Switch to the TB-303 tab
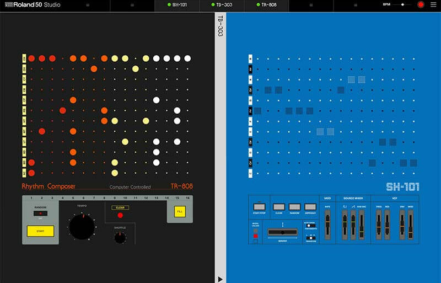This screenshot has width=441, height=283. pos(222,5)
